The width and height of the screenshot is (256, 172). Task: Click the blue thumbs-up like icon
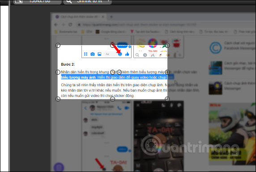pyautogui.click(x=127, y=54)
